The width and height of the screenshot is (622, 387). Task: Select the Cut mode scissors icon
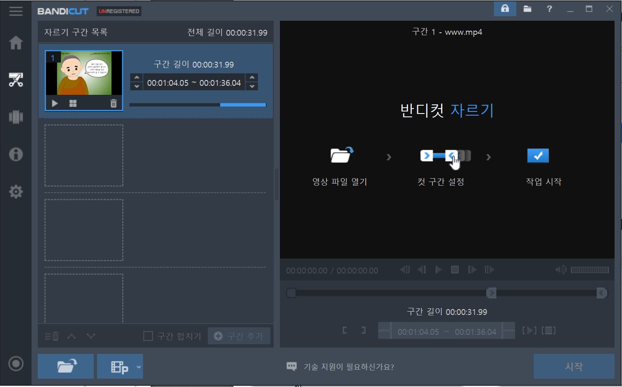[16, 80]
